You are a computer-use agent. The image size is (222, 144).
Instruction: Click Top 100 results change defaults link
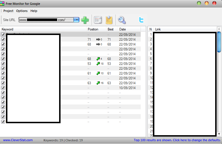[x=177, y=140]
